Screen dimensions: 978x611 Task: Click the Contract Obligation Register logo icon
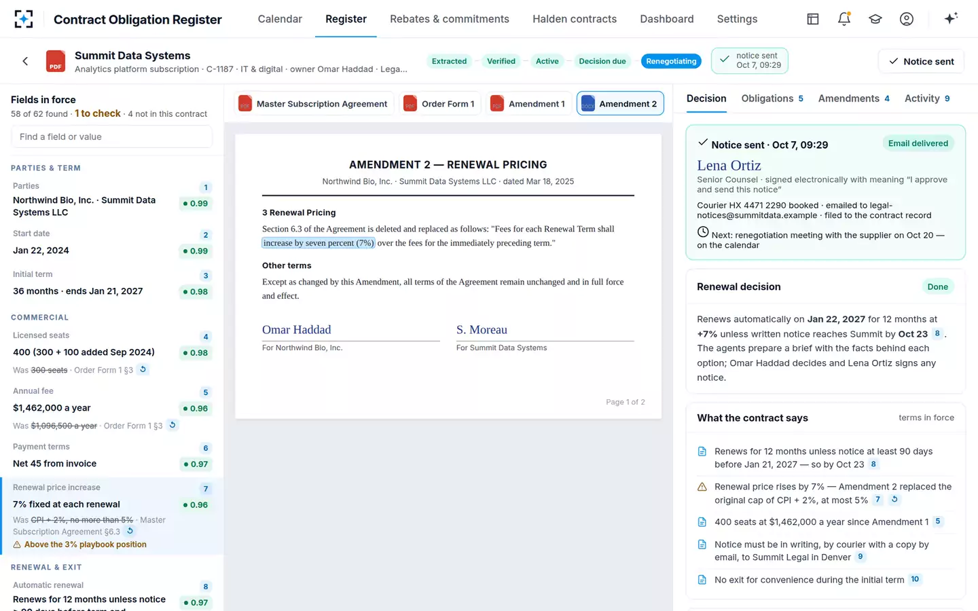[24, 19]
